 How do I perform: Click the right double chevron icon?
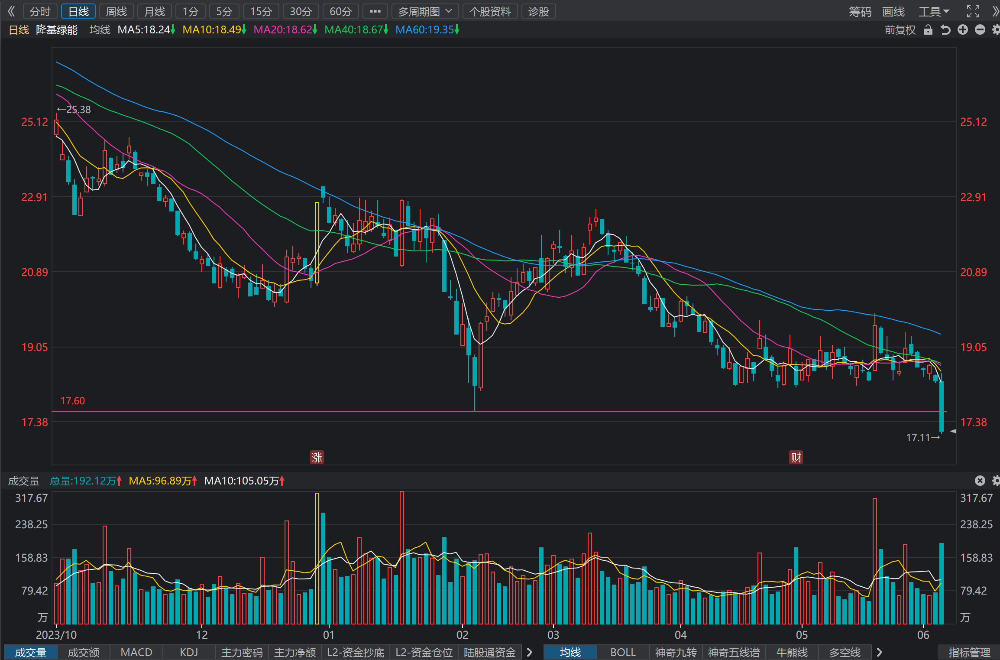coord(995,11)
